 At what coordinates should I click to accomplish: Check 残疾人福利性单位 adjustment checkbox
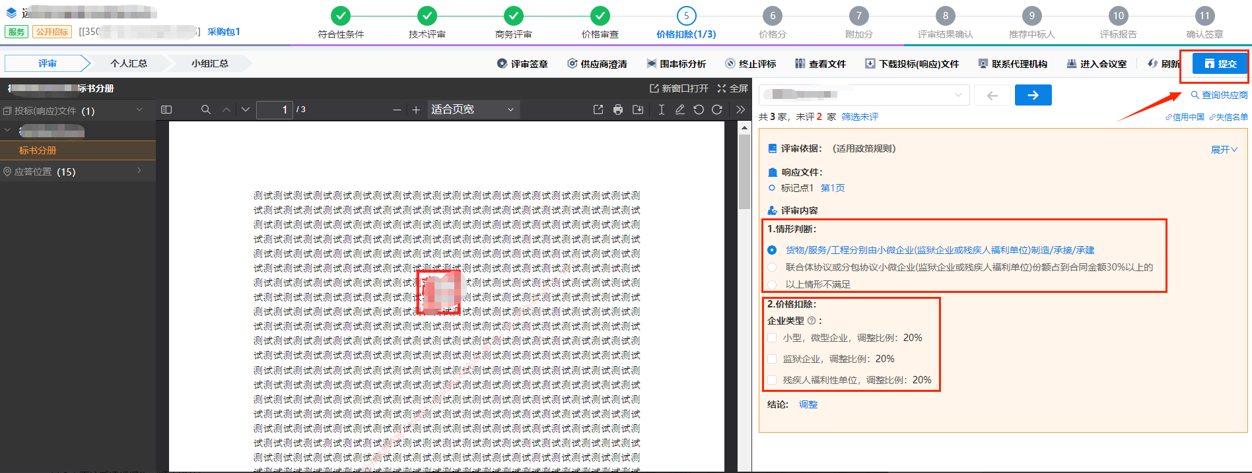[x=772, y=380]
